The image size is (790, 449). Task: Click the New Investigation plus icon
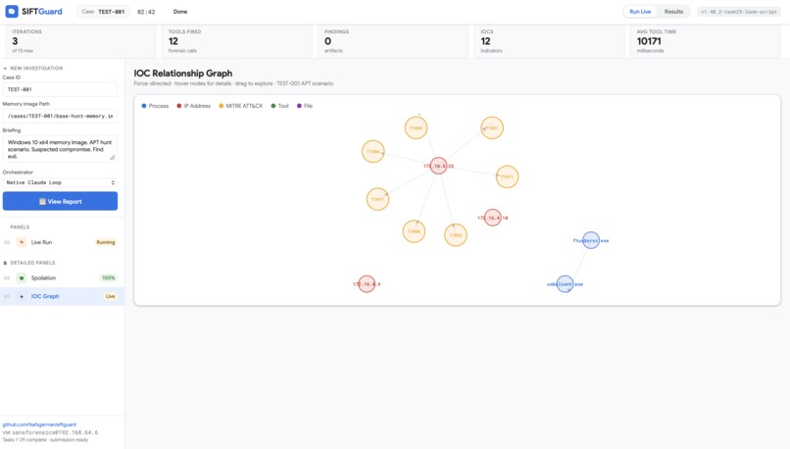coord(5,68)
